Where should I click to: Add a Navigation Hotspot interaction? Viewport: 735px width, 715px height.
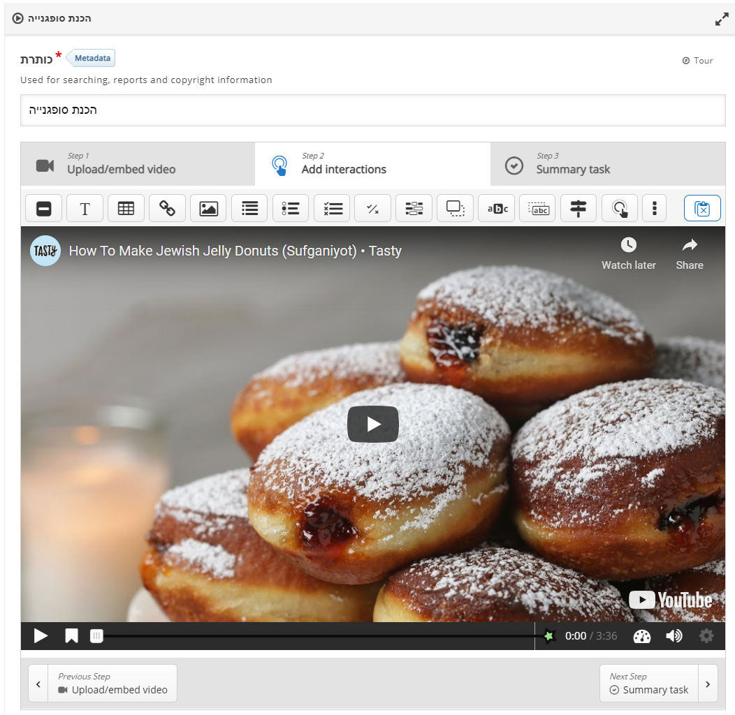pos(619,208)
